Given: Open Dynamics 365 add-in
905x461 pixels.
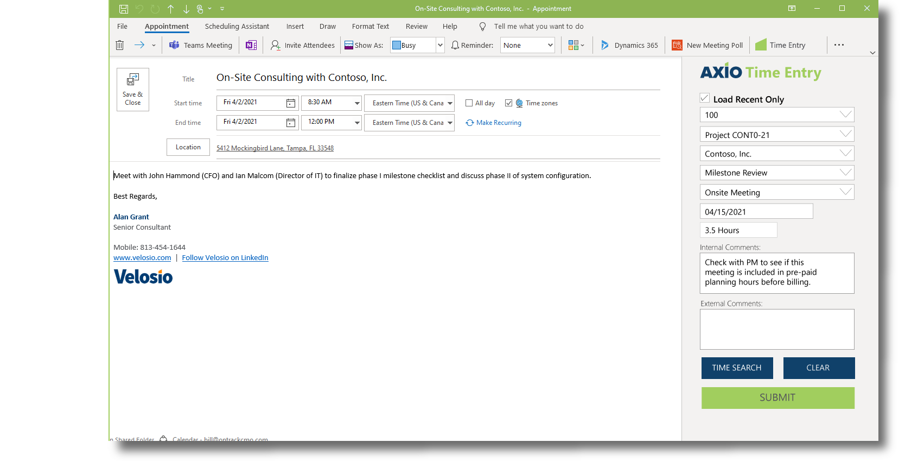Looking at the screenshot, I should tap(629, 45).
